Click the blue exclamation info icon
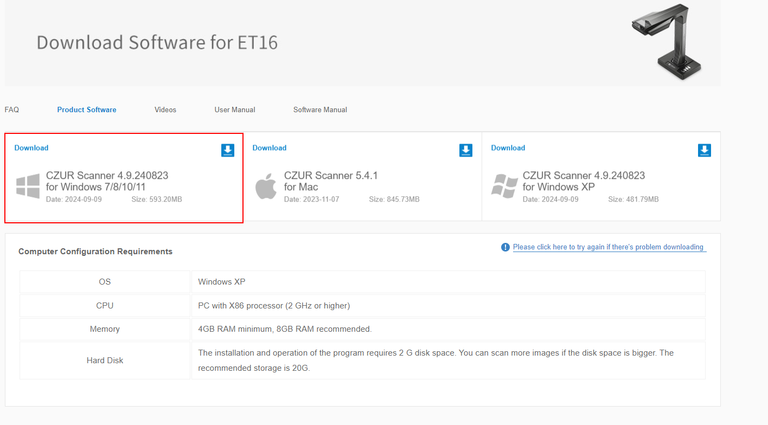Viewport: 768px width, 425px height. (505, 247)
